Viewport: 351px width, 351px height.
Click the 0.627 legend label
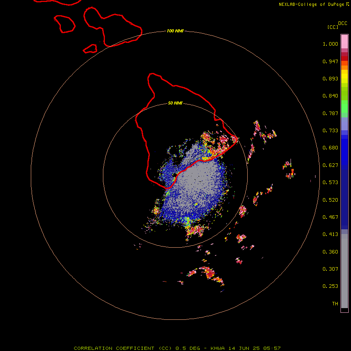tap(330, 165)
